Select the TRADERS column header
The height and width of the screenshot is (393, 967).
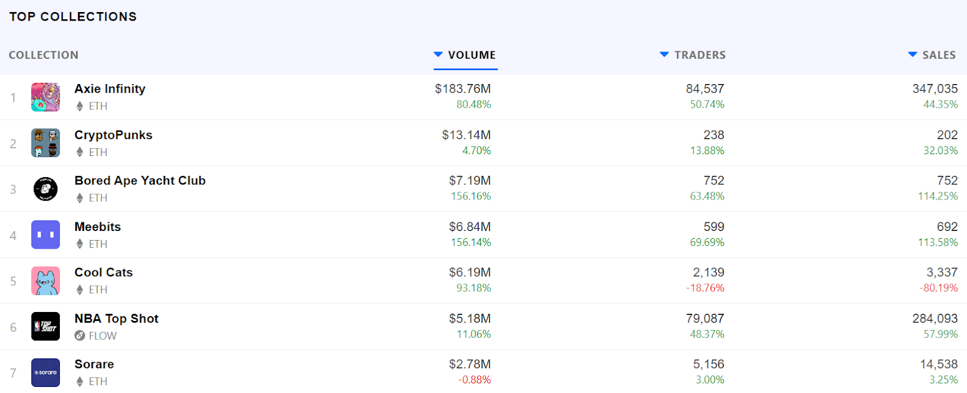[700, 55]
